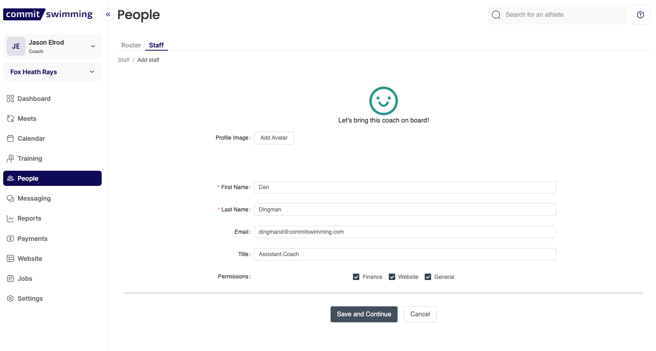
Task: Click the athlete search box
Action: click(x=558, y=15)
